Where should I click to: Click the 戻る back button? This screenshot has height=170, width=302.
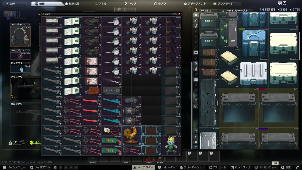(x=282, y=3)
